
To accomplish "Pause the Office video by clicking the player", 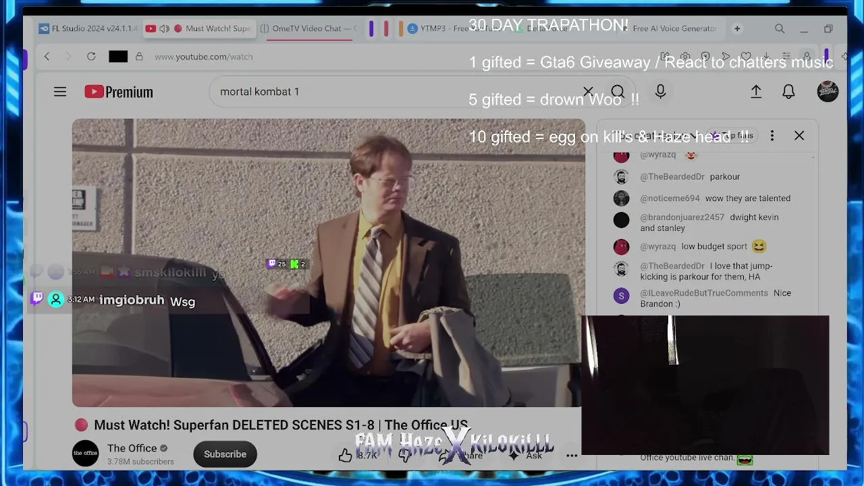I will click(329, 263).
